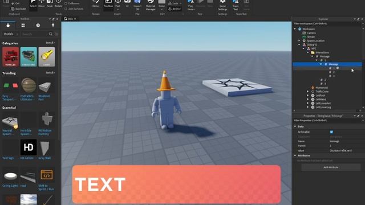Image resolution: width=365 pixels, height=205 pixels.
Task: Activate the Scale tool
Action: pos(50,4)
